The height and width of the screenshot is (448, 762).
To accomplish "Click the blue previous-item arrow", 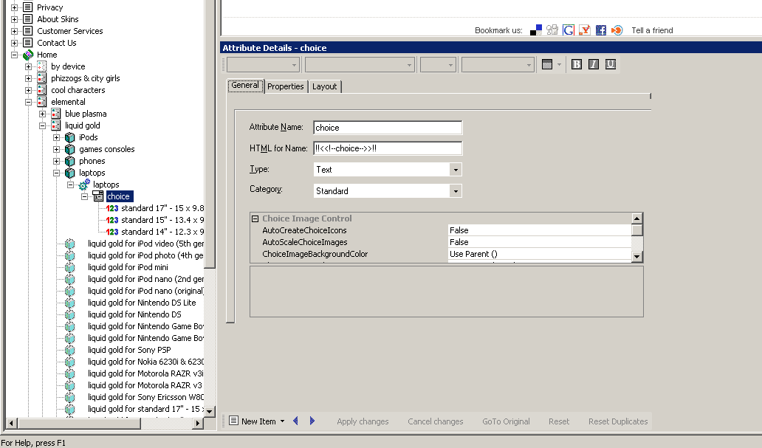I will tap(296, 421).
